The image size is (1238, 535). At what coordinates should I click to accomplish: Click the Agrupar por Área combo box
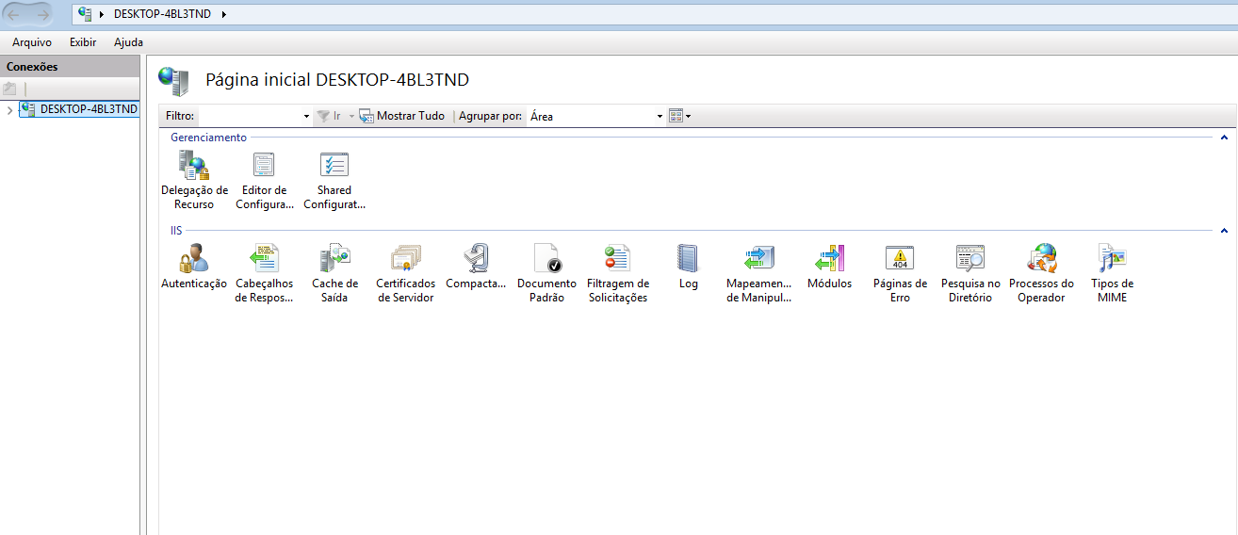click(x=595, y=117)
